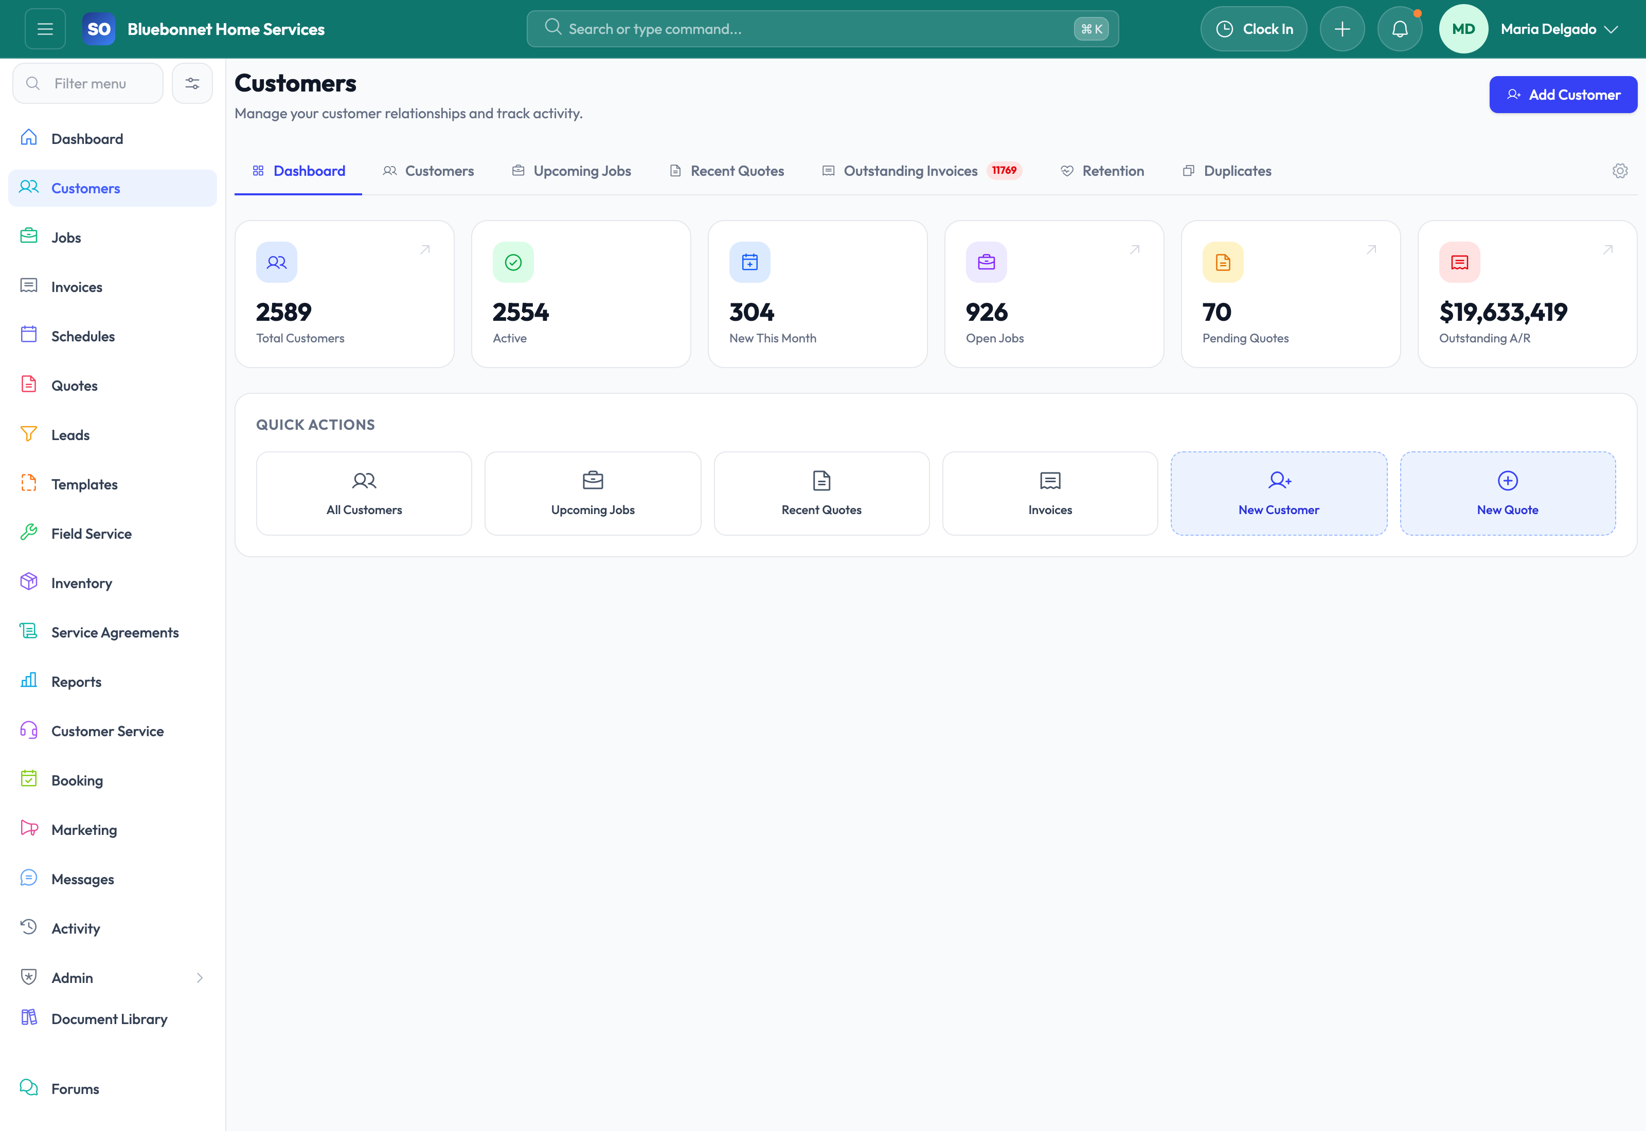
Task: Click the New Customer quick action
Action: pos(1279,493)
